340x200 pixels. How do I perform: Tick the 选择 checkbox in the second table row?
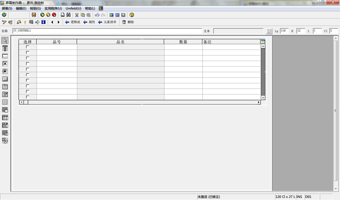tap(28, 53)
